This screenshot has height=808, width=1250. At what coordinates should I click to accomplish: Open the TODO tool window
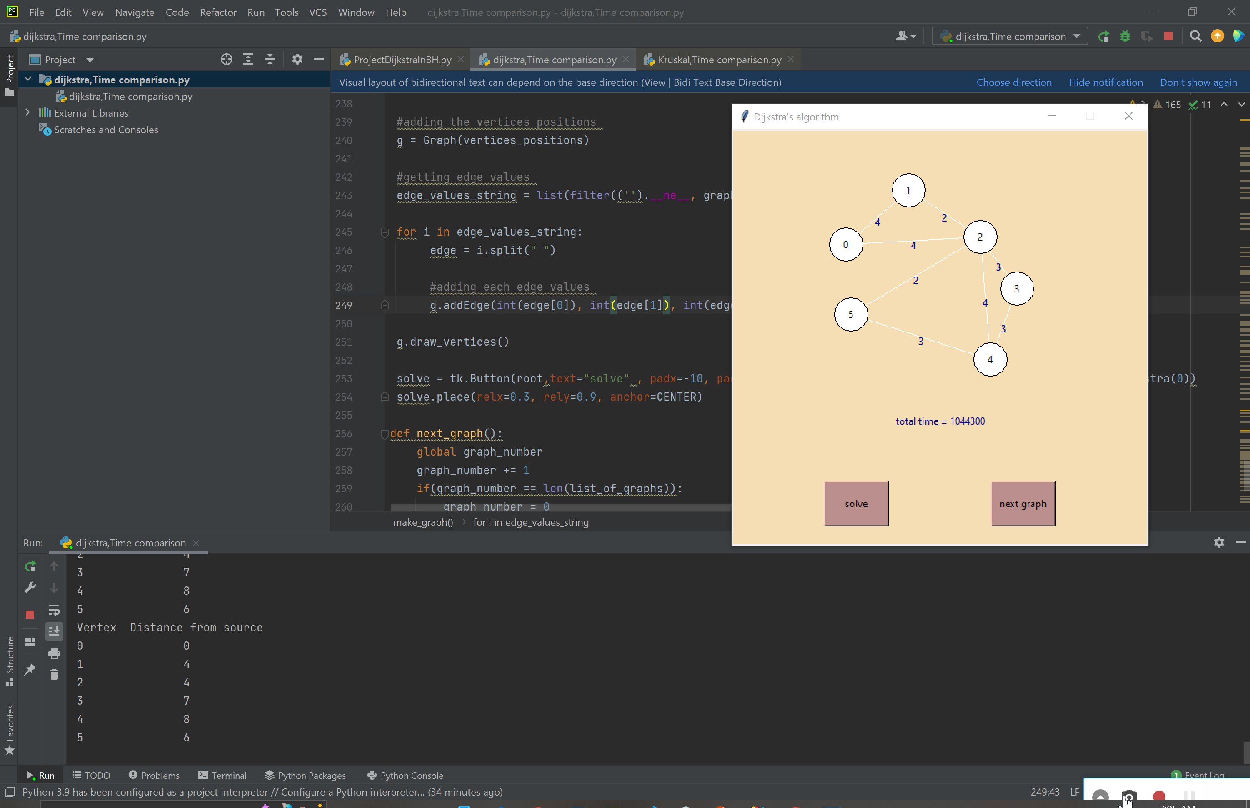coord(91,775)
